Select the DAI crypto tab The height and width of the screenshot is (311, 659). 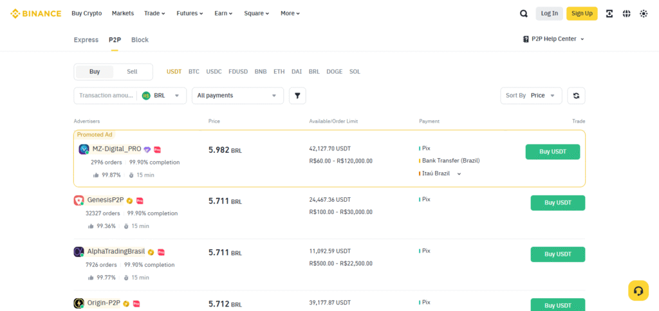[297, 72]
